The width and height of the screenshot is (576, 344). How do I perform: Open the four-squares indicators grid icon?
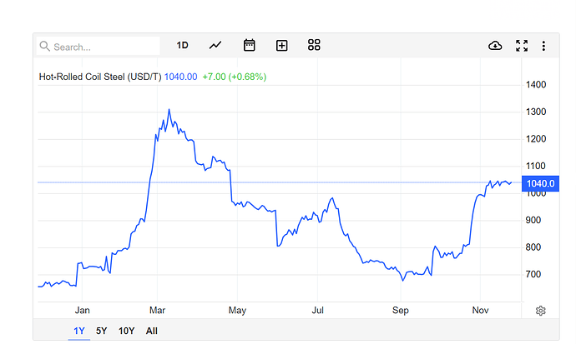click(314, 45)
